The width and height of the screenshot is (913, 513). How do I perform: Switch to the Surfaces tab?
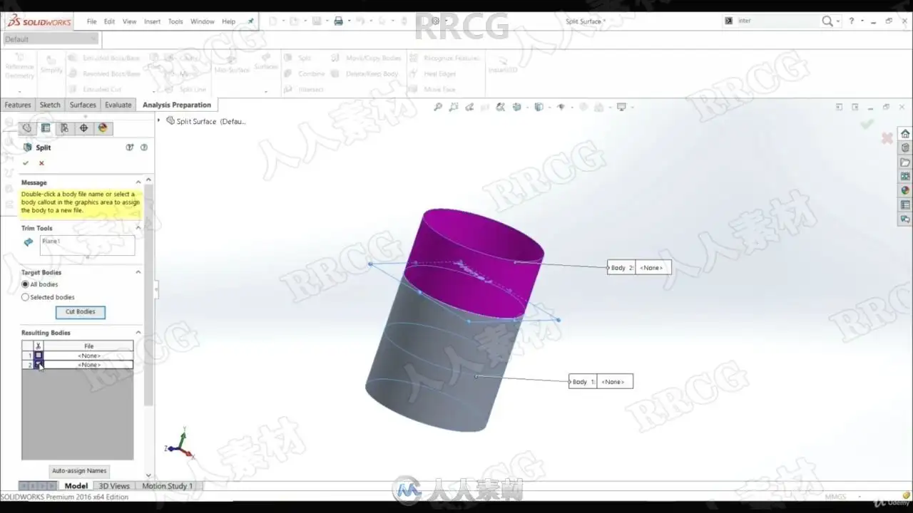click(83, 105)
